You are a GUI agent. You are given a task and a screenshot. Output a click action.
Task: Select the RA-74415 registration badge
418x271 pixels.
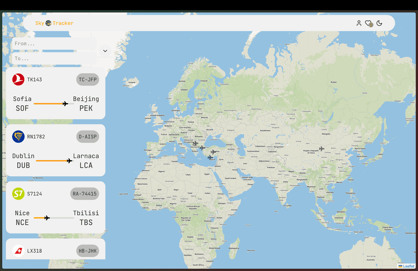85,193
